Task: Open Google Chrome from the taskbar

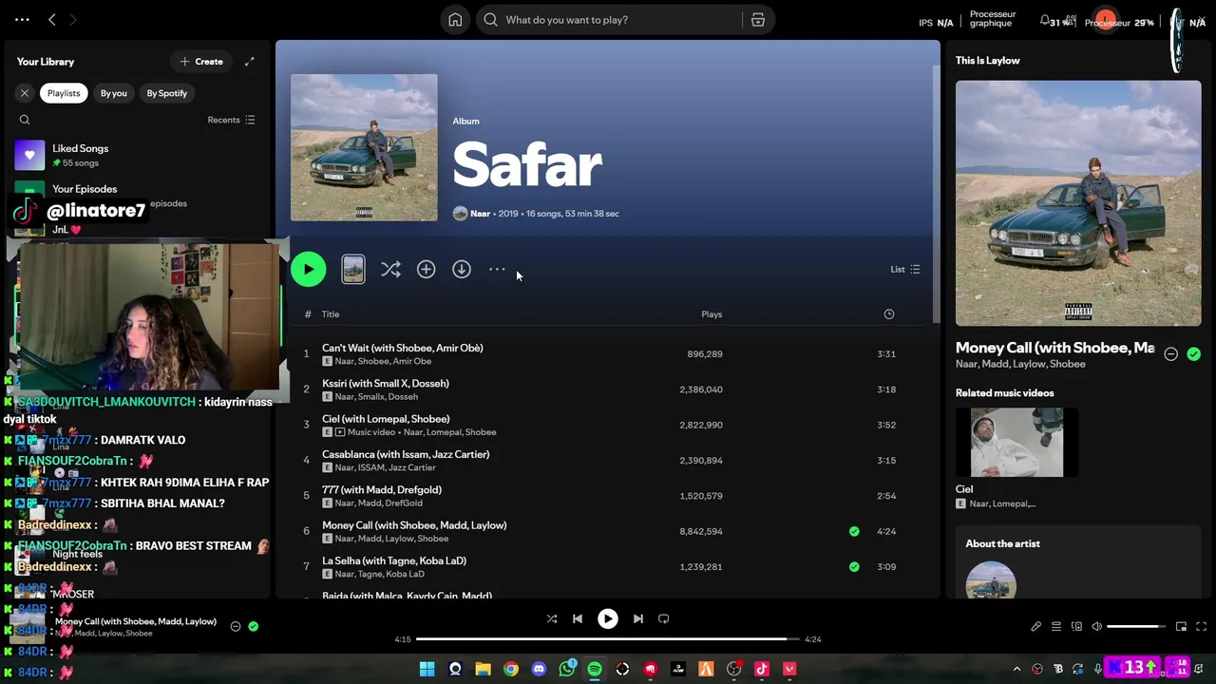Action: point(511,670)
